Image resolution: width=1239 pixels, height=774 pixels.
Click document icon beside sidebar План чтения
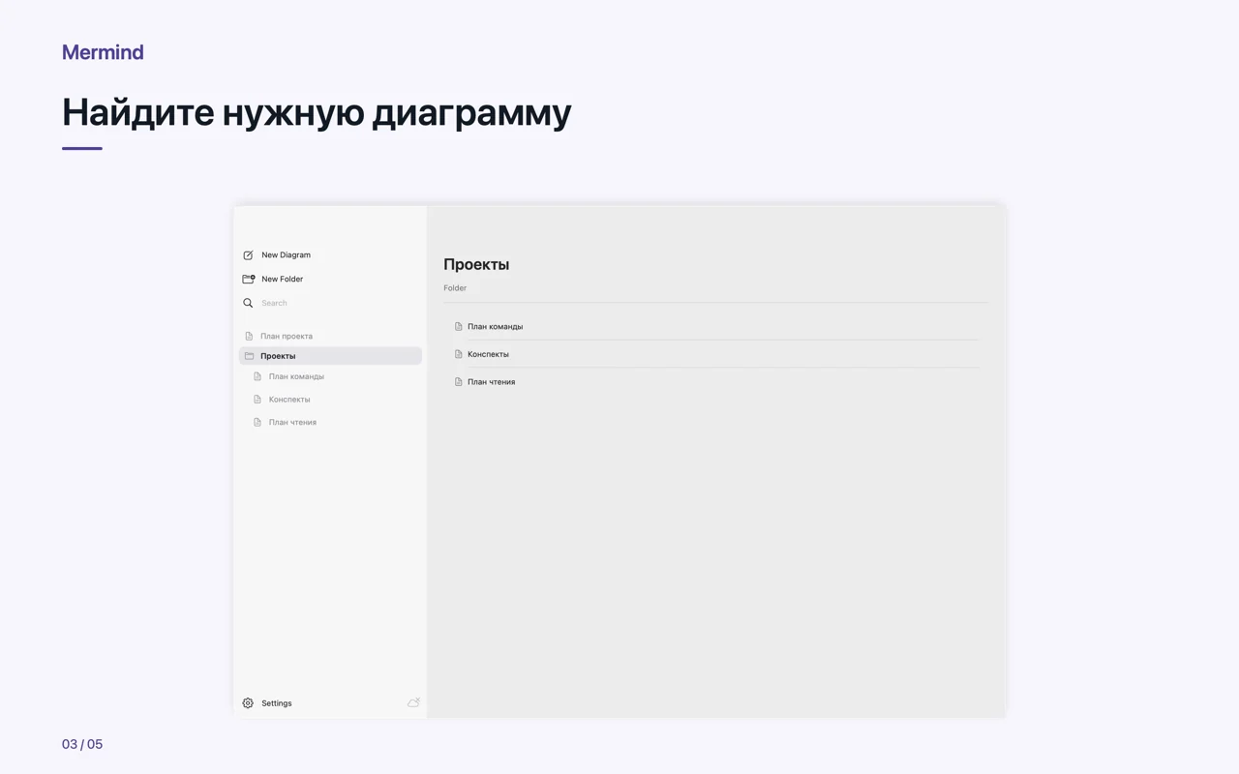click(x=257, y=422)
